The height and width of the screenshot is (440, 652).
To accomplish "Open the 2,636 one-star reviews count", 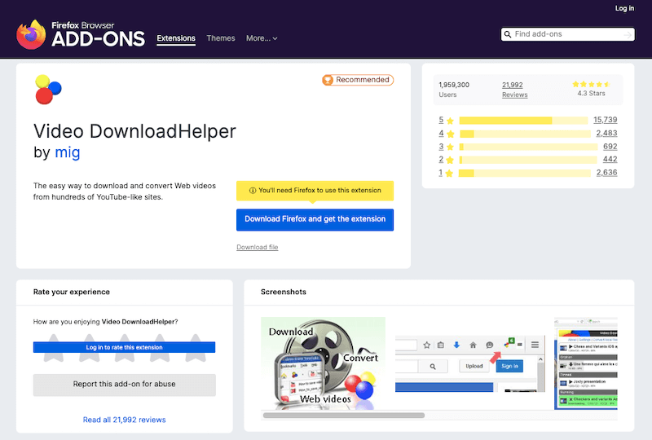I will (x=606, y=172).
